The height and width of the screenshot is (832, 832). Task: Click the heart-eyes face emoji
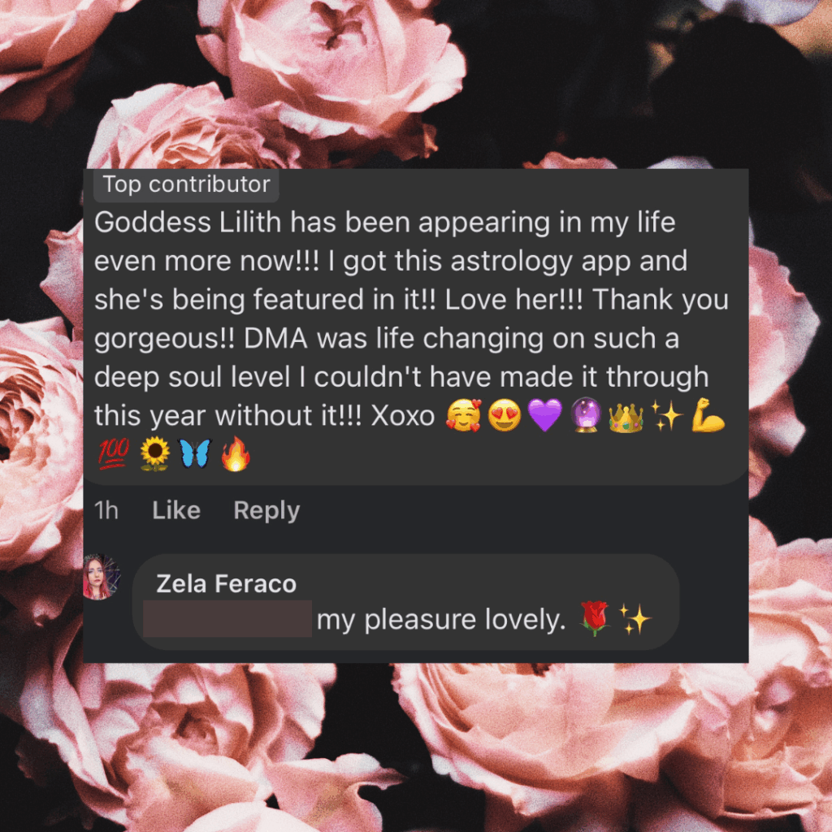(x=504, y=415)
